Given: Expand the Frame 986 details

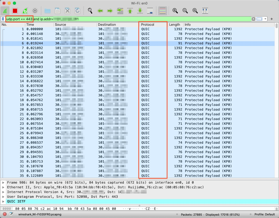Looking at the screenshot, I should click(x=3, y=182).
